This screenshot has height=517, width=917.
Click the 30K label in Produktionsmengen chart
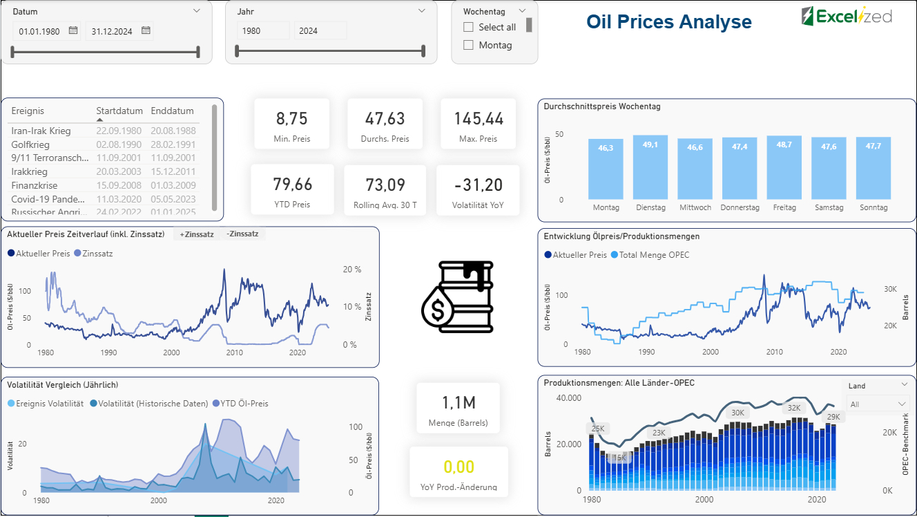[738, 413]
